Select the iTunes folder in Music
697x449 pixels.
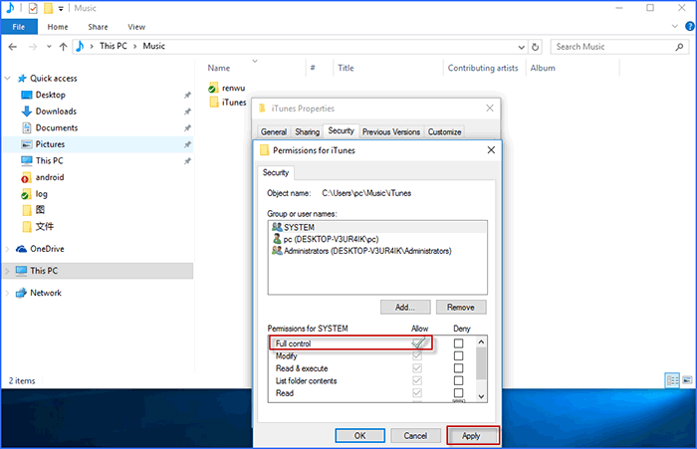[x=228, y=103]
